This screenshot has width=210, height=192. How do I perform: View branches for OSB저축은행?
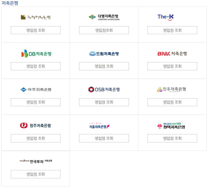pos(104,102)
